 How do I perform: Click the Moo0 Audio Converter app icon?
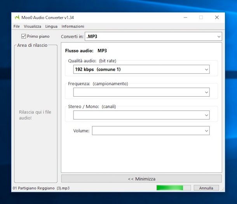17,17
